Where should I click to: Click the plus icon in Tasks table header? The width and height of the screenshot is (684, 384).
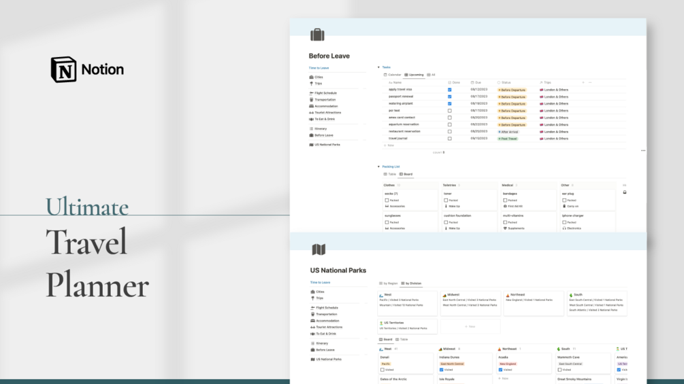coord(583,82)
